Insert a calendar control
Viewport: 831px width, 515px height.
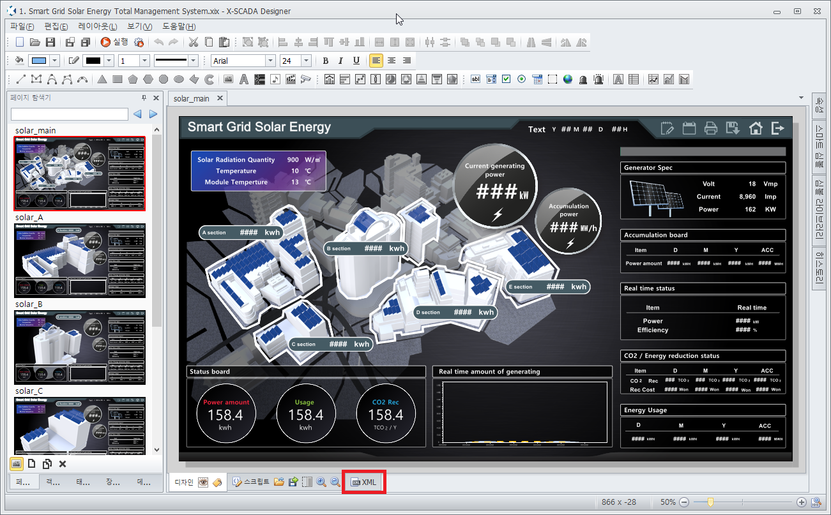click(537, 79)
